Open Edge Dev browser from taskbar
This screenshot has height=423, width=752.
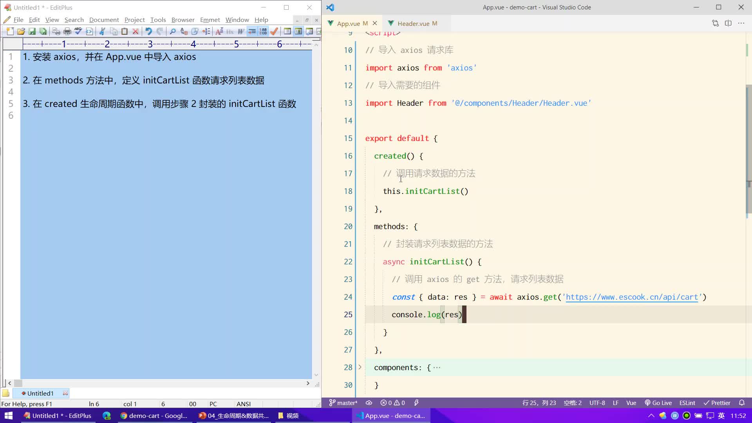coord(107,416)
